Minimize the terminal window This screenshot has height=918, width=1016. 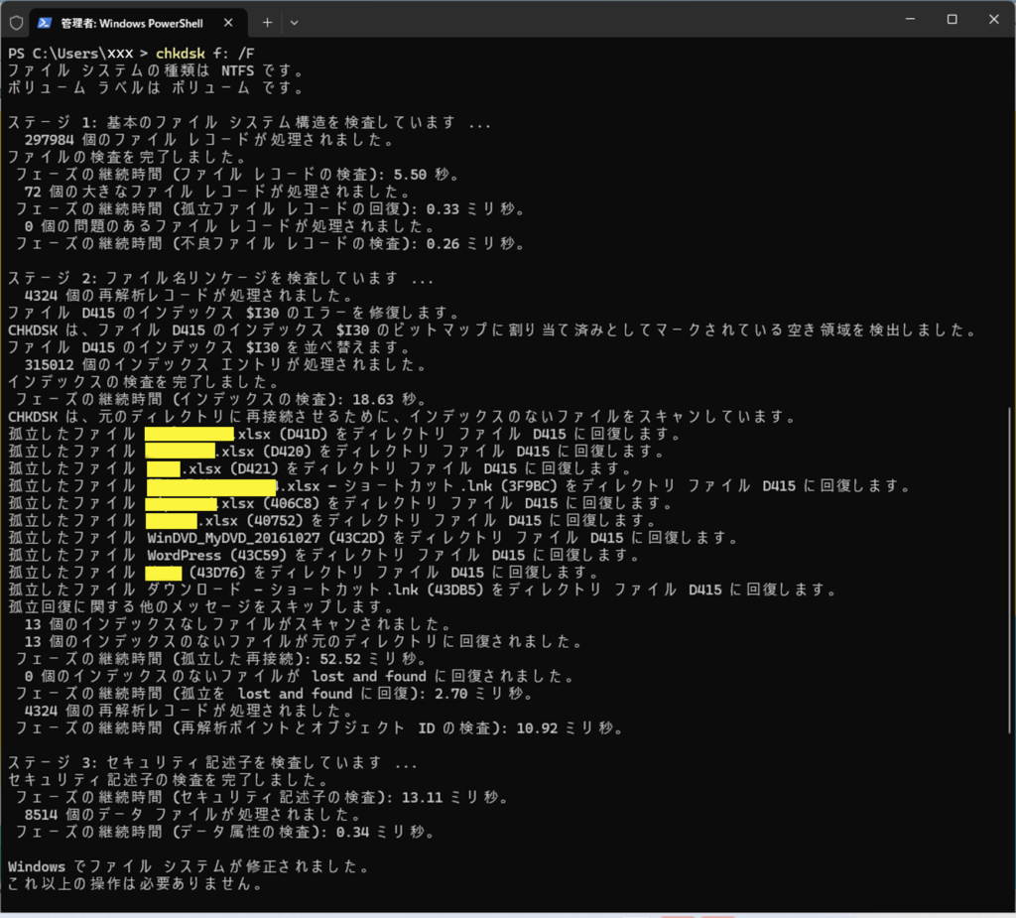[906, 20]
